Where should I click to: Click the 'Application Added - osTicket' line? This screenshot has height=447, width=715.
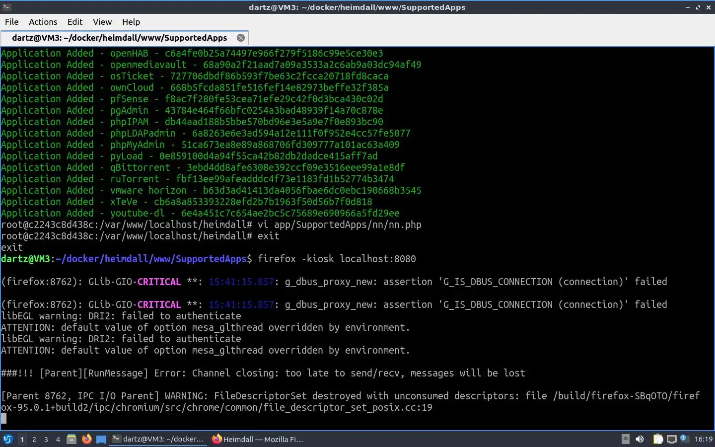195,76
